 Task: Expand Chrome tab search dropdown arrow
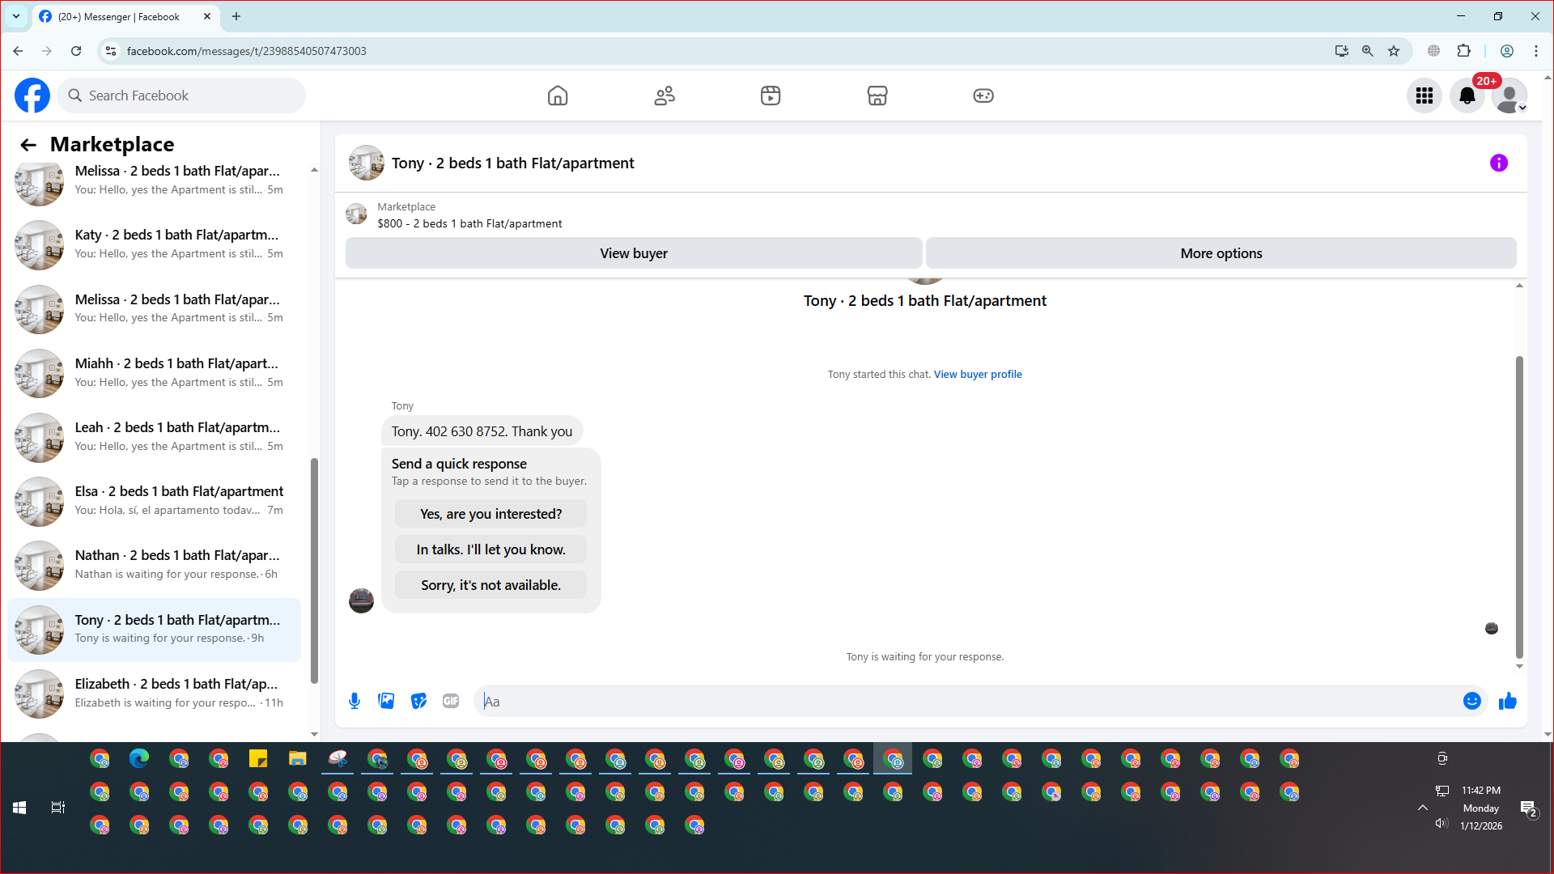15,16
